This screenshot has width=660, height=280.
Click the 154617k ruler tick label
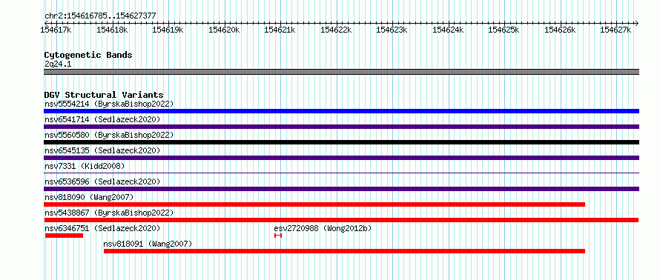pyautogui.click(x=56, y=30)
